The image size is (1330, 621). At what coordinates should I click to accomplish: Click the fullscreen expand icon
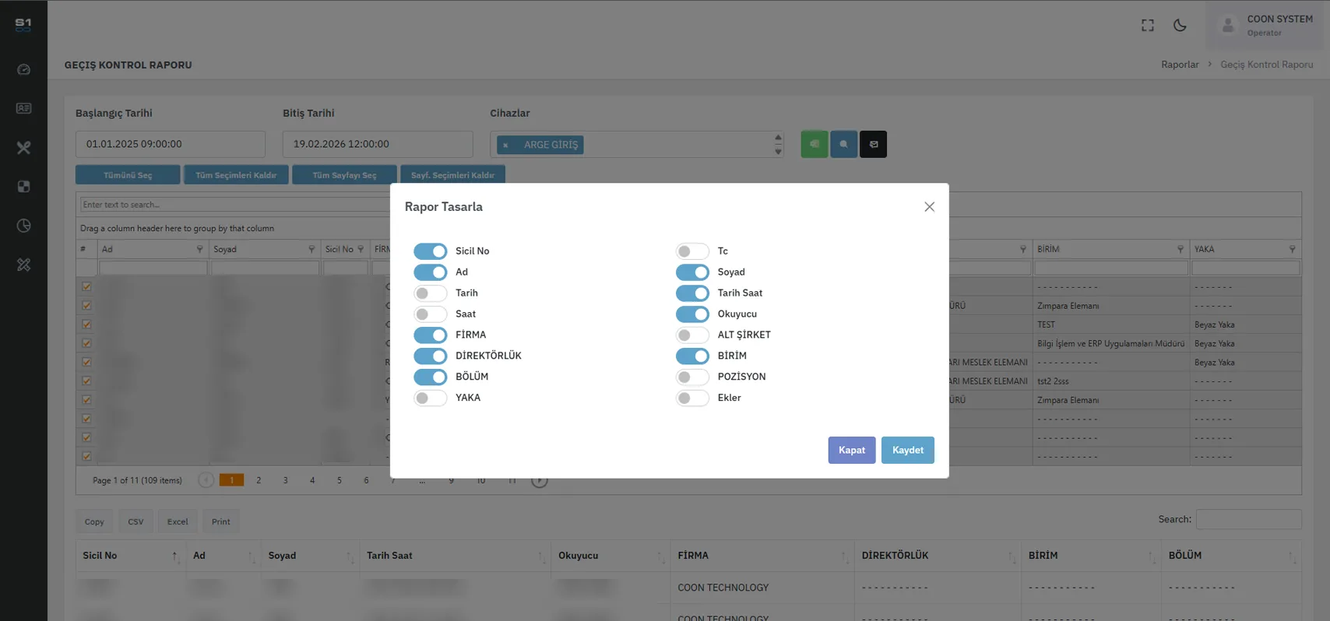[1147, 26]
